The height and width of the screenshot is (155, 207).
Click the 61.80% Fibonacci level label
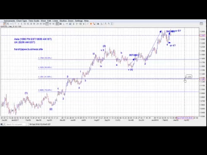[45, 77]
